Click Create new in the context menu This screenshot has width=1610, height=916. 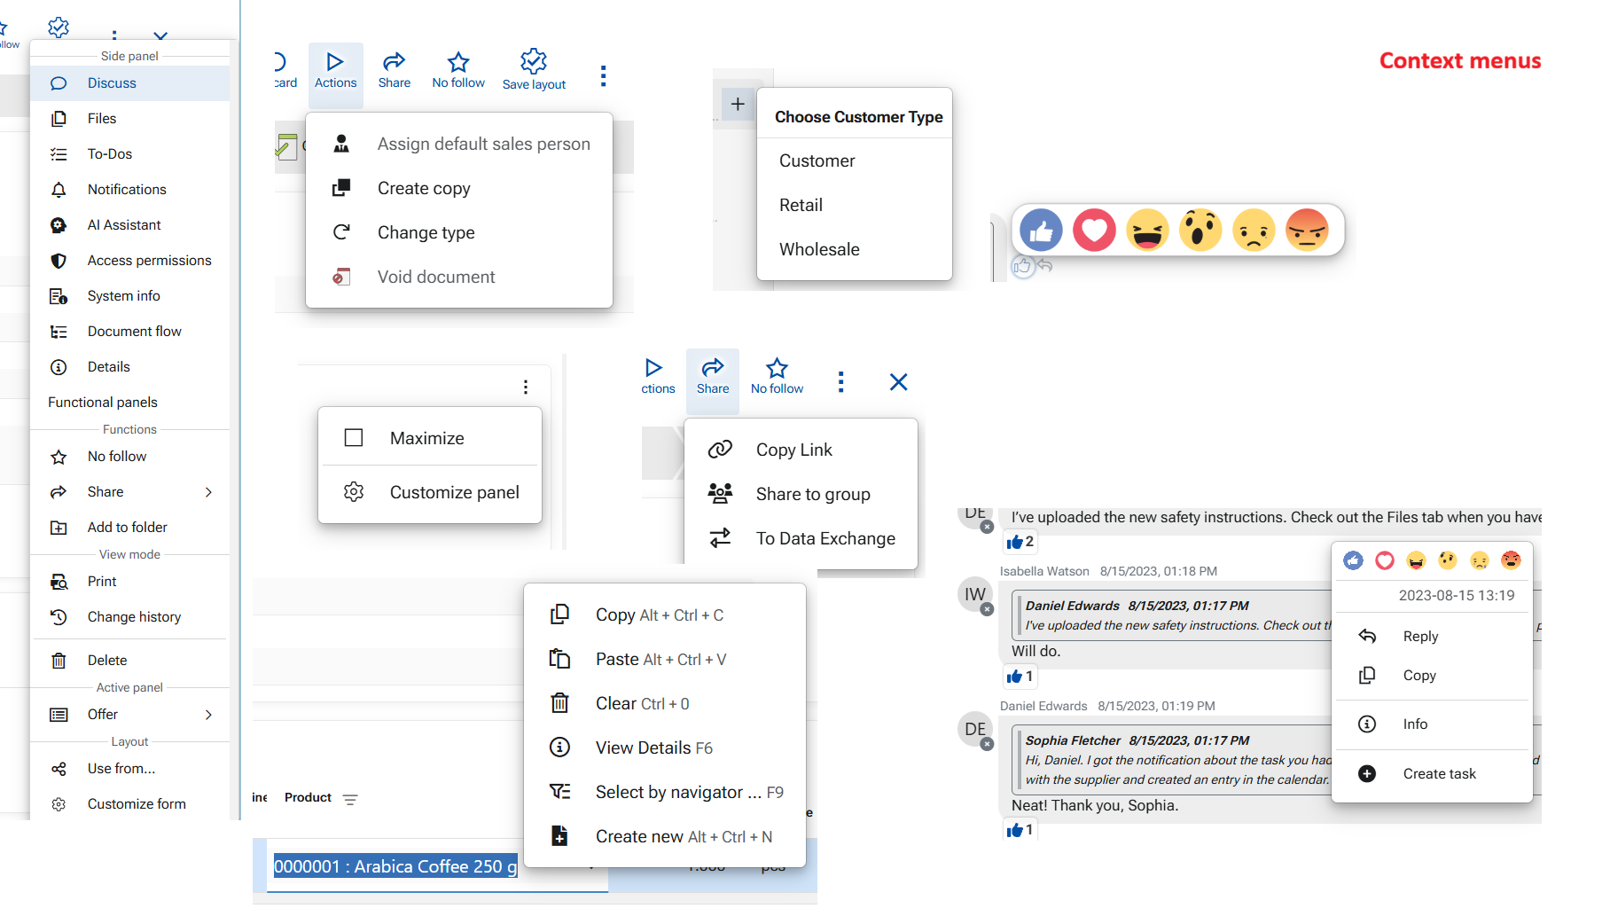665,836
